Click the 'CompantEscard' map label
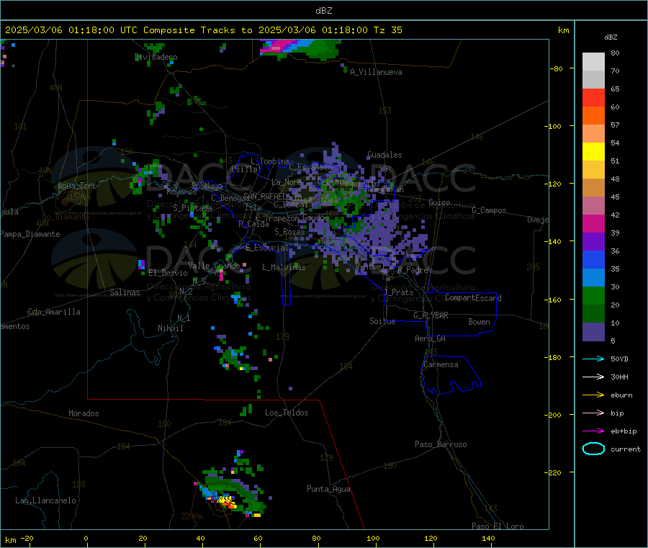This screenshot has height=548, width=648. [x=474, y=298]
